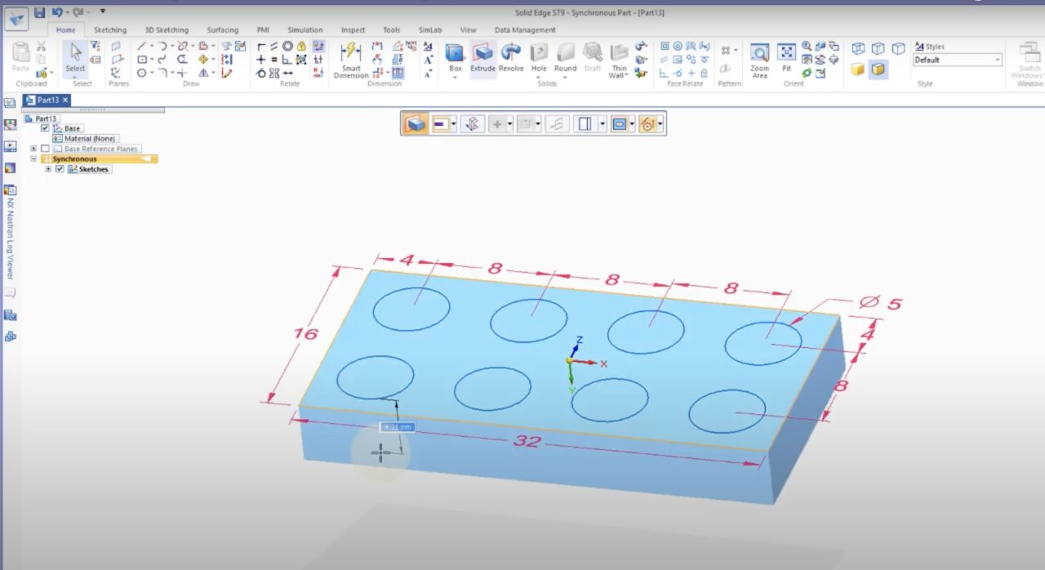1045x570 pixels.
Task: Toggle the Sketches visibility checkbox
Action: (60, 169)
